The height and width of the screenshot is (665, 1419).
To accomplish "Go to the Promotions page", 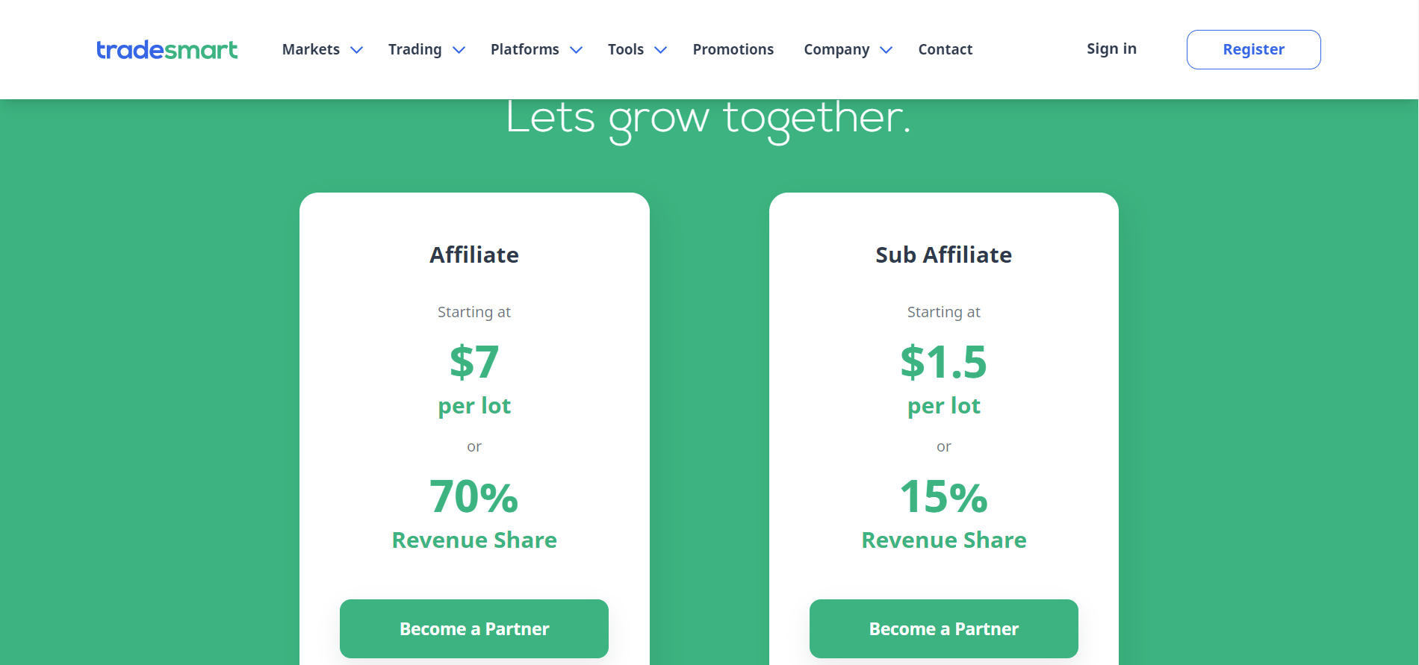I will (x=733, y=49).
